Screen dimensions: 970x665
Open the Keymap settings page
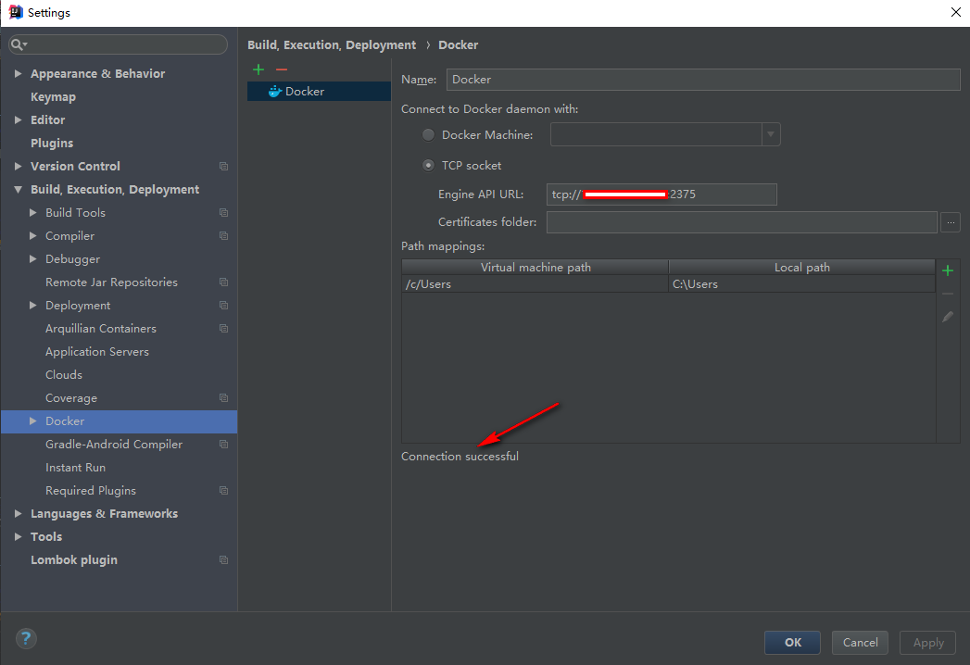tap(53, 97)
